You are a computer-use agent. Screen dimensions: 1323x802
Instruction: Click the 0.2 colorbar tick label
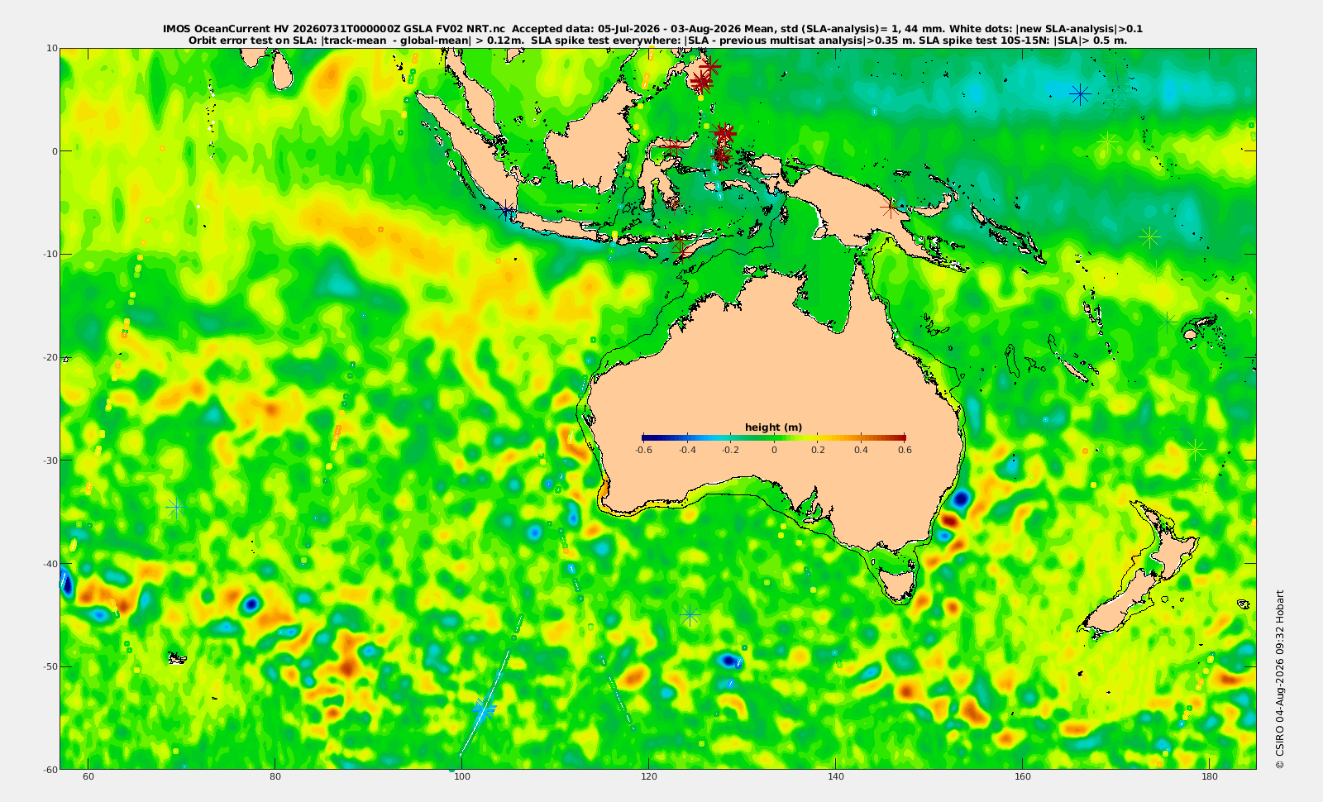pyautogui.click(x=818, y=450)
